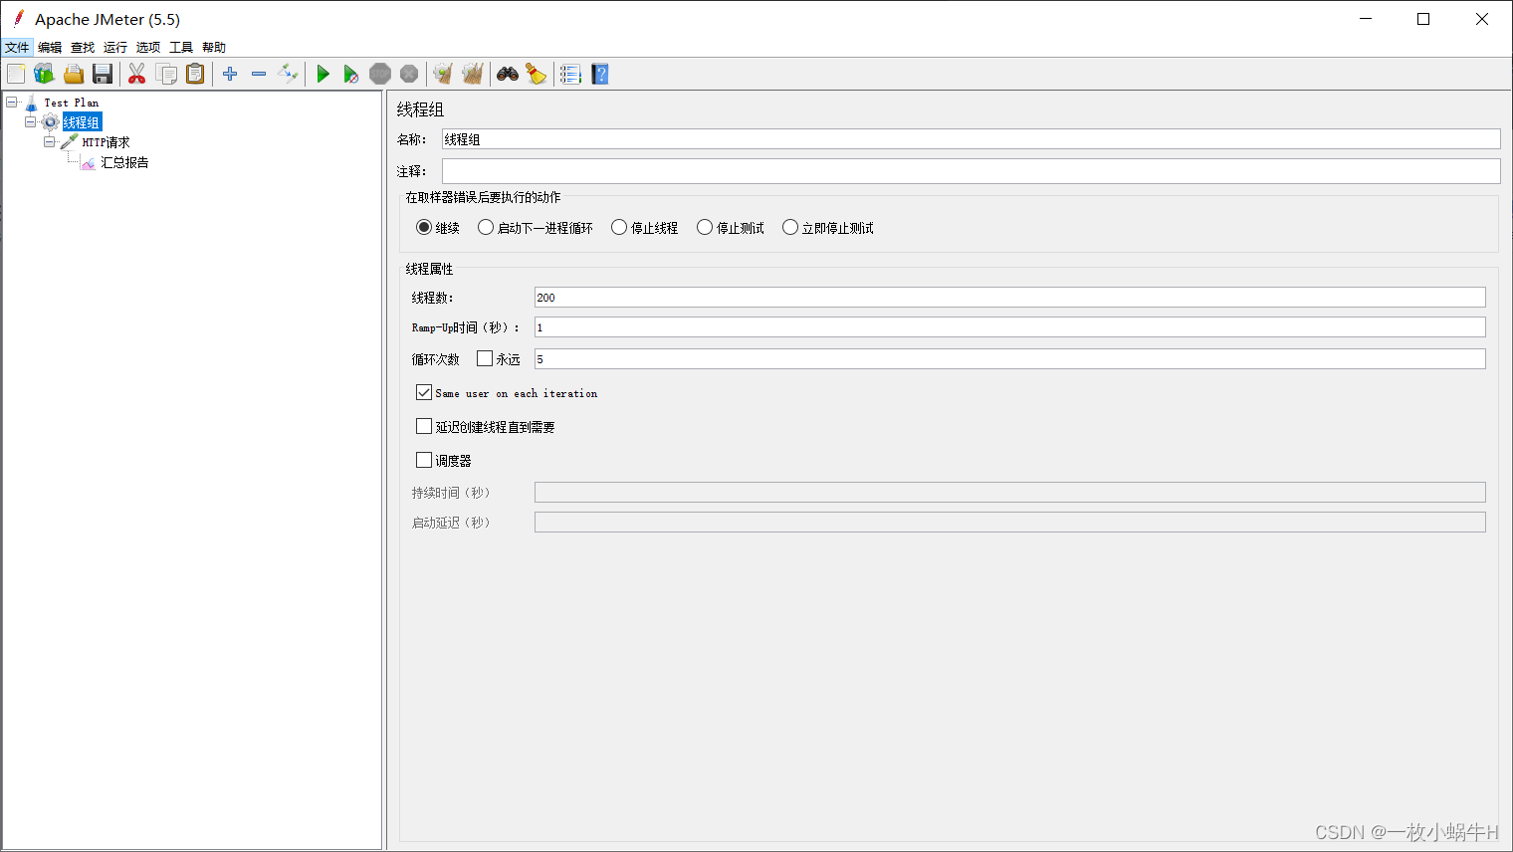Reset search with brush icon
This screenshot has height=852, width=1513.
click(x=537, y=74)
